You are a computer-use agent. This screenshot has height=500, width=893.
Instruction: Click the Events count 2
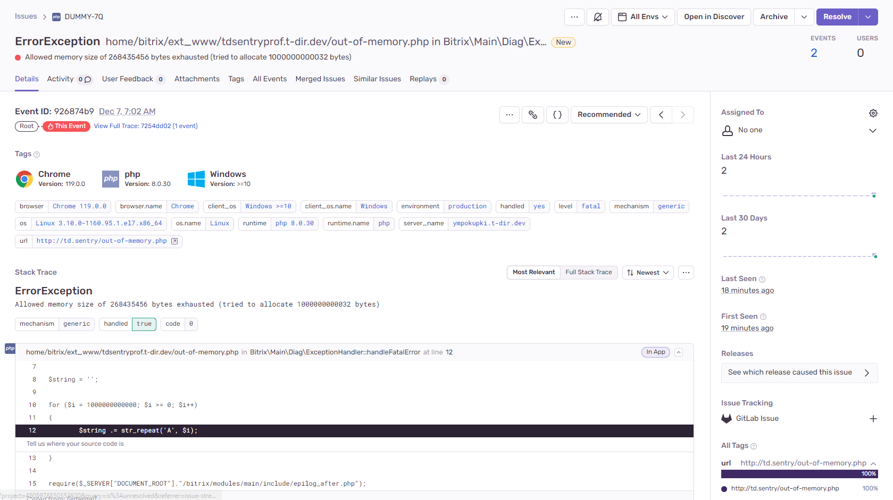pos(814,53)
